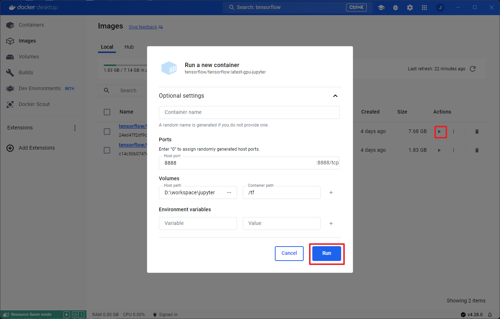Click the Resource Saver mode play button
500x319 pixels.
click(66, 315)
